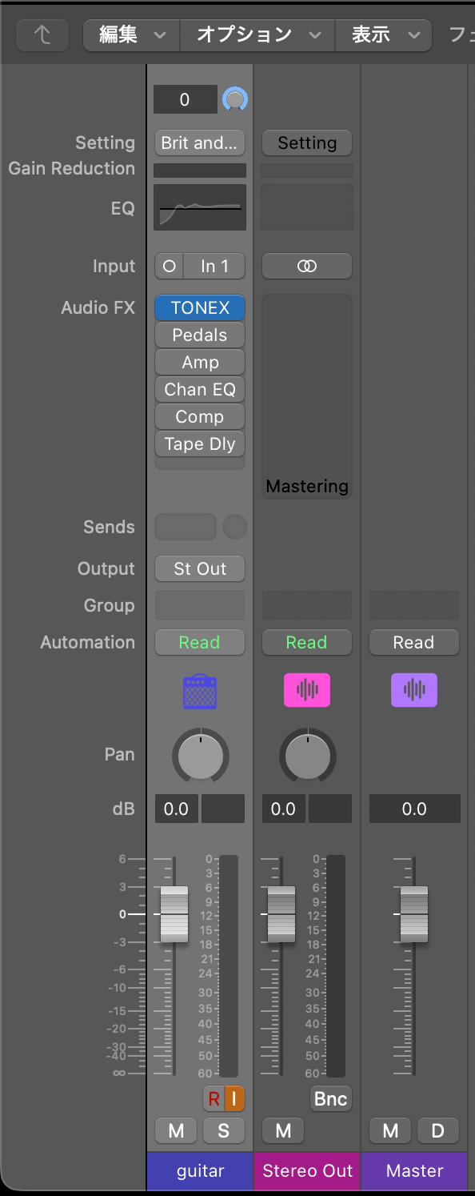Open the Output St Out selector
This screenshot has height=1196, width=475.
pyautogui.click(x=200, y=568)
